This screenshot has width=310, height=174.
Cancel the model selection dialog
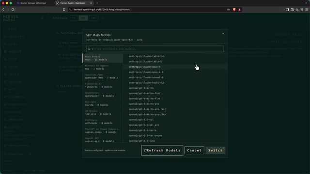[194, 150]
